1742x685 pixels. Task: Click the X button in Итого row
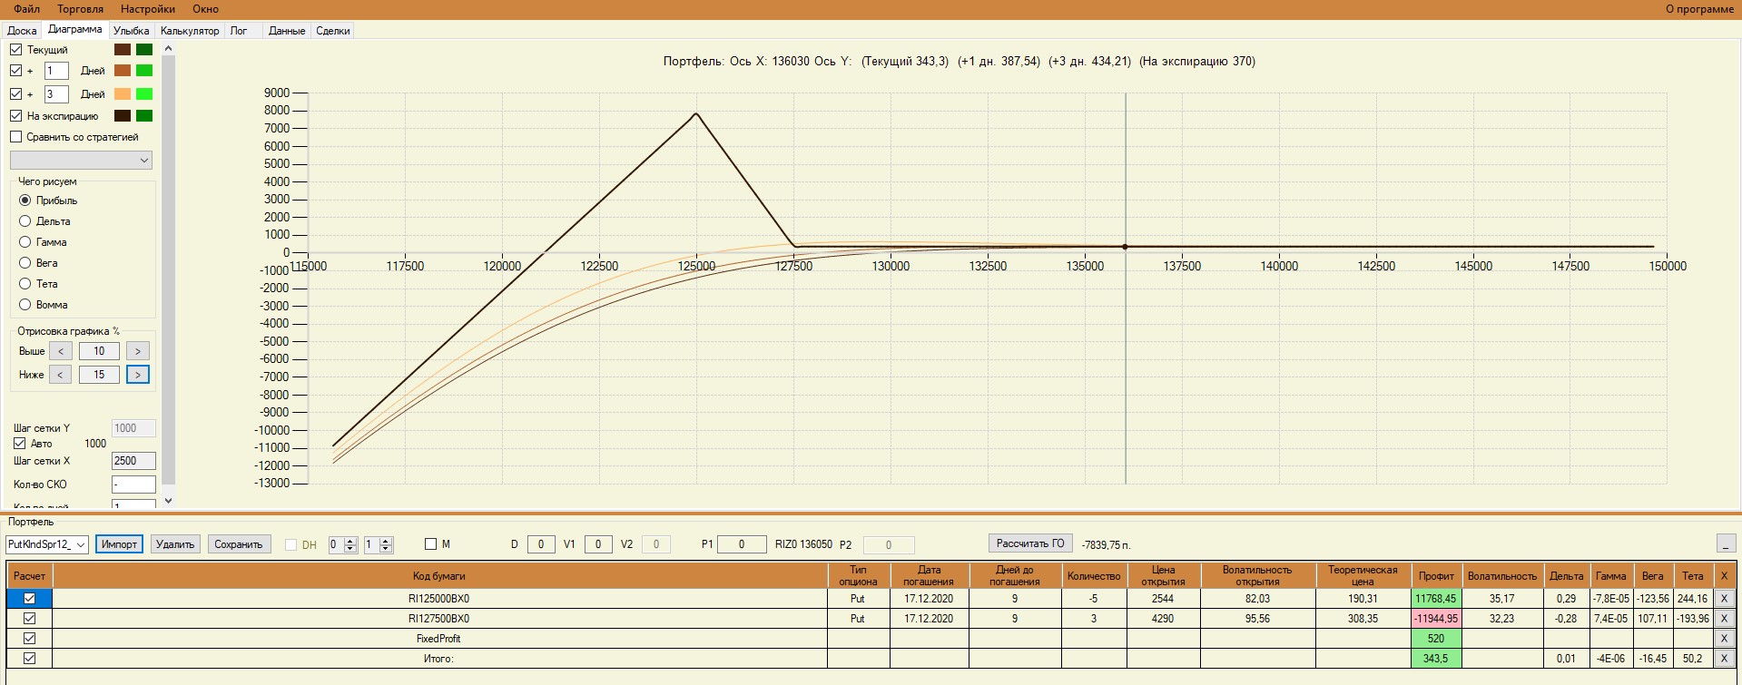pos(1724,659)
